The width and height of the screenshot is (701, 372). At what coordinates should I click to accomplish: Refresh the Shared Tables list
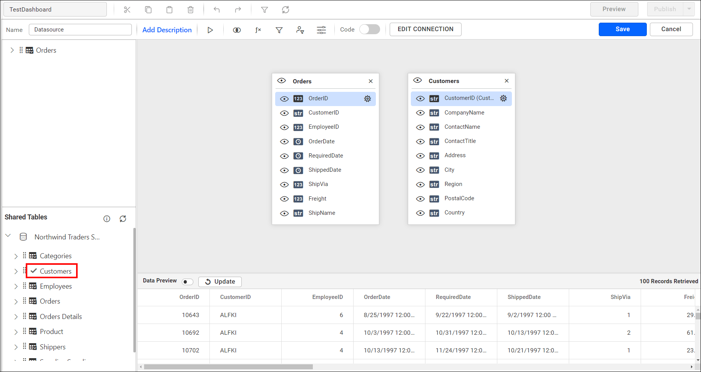(123, 219)
